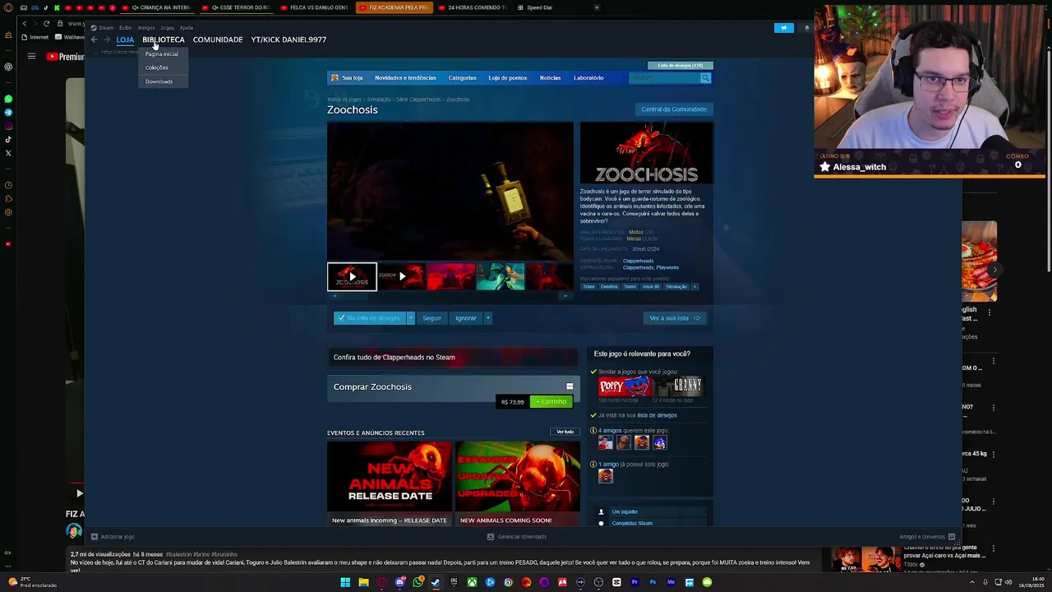
Task: Click the Windows platform icon on the purchase box
Action: pyautogui.click(x=570, y=386)
